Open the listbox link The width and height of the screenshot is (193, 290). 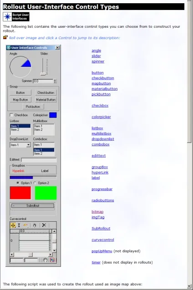(97, 128)
